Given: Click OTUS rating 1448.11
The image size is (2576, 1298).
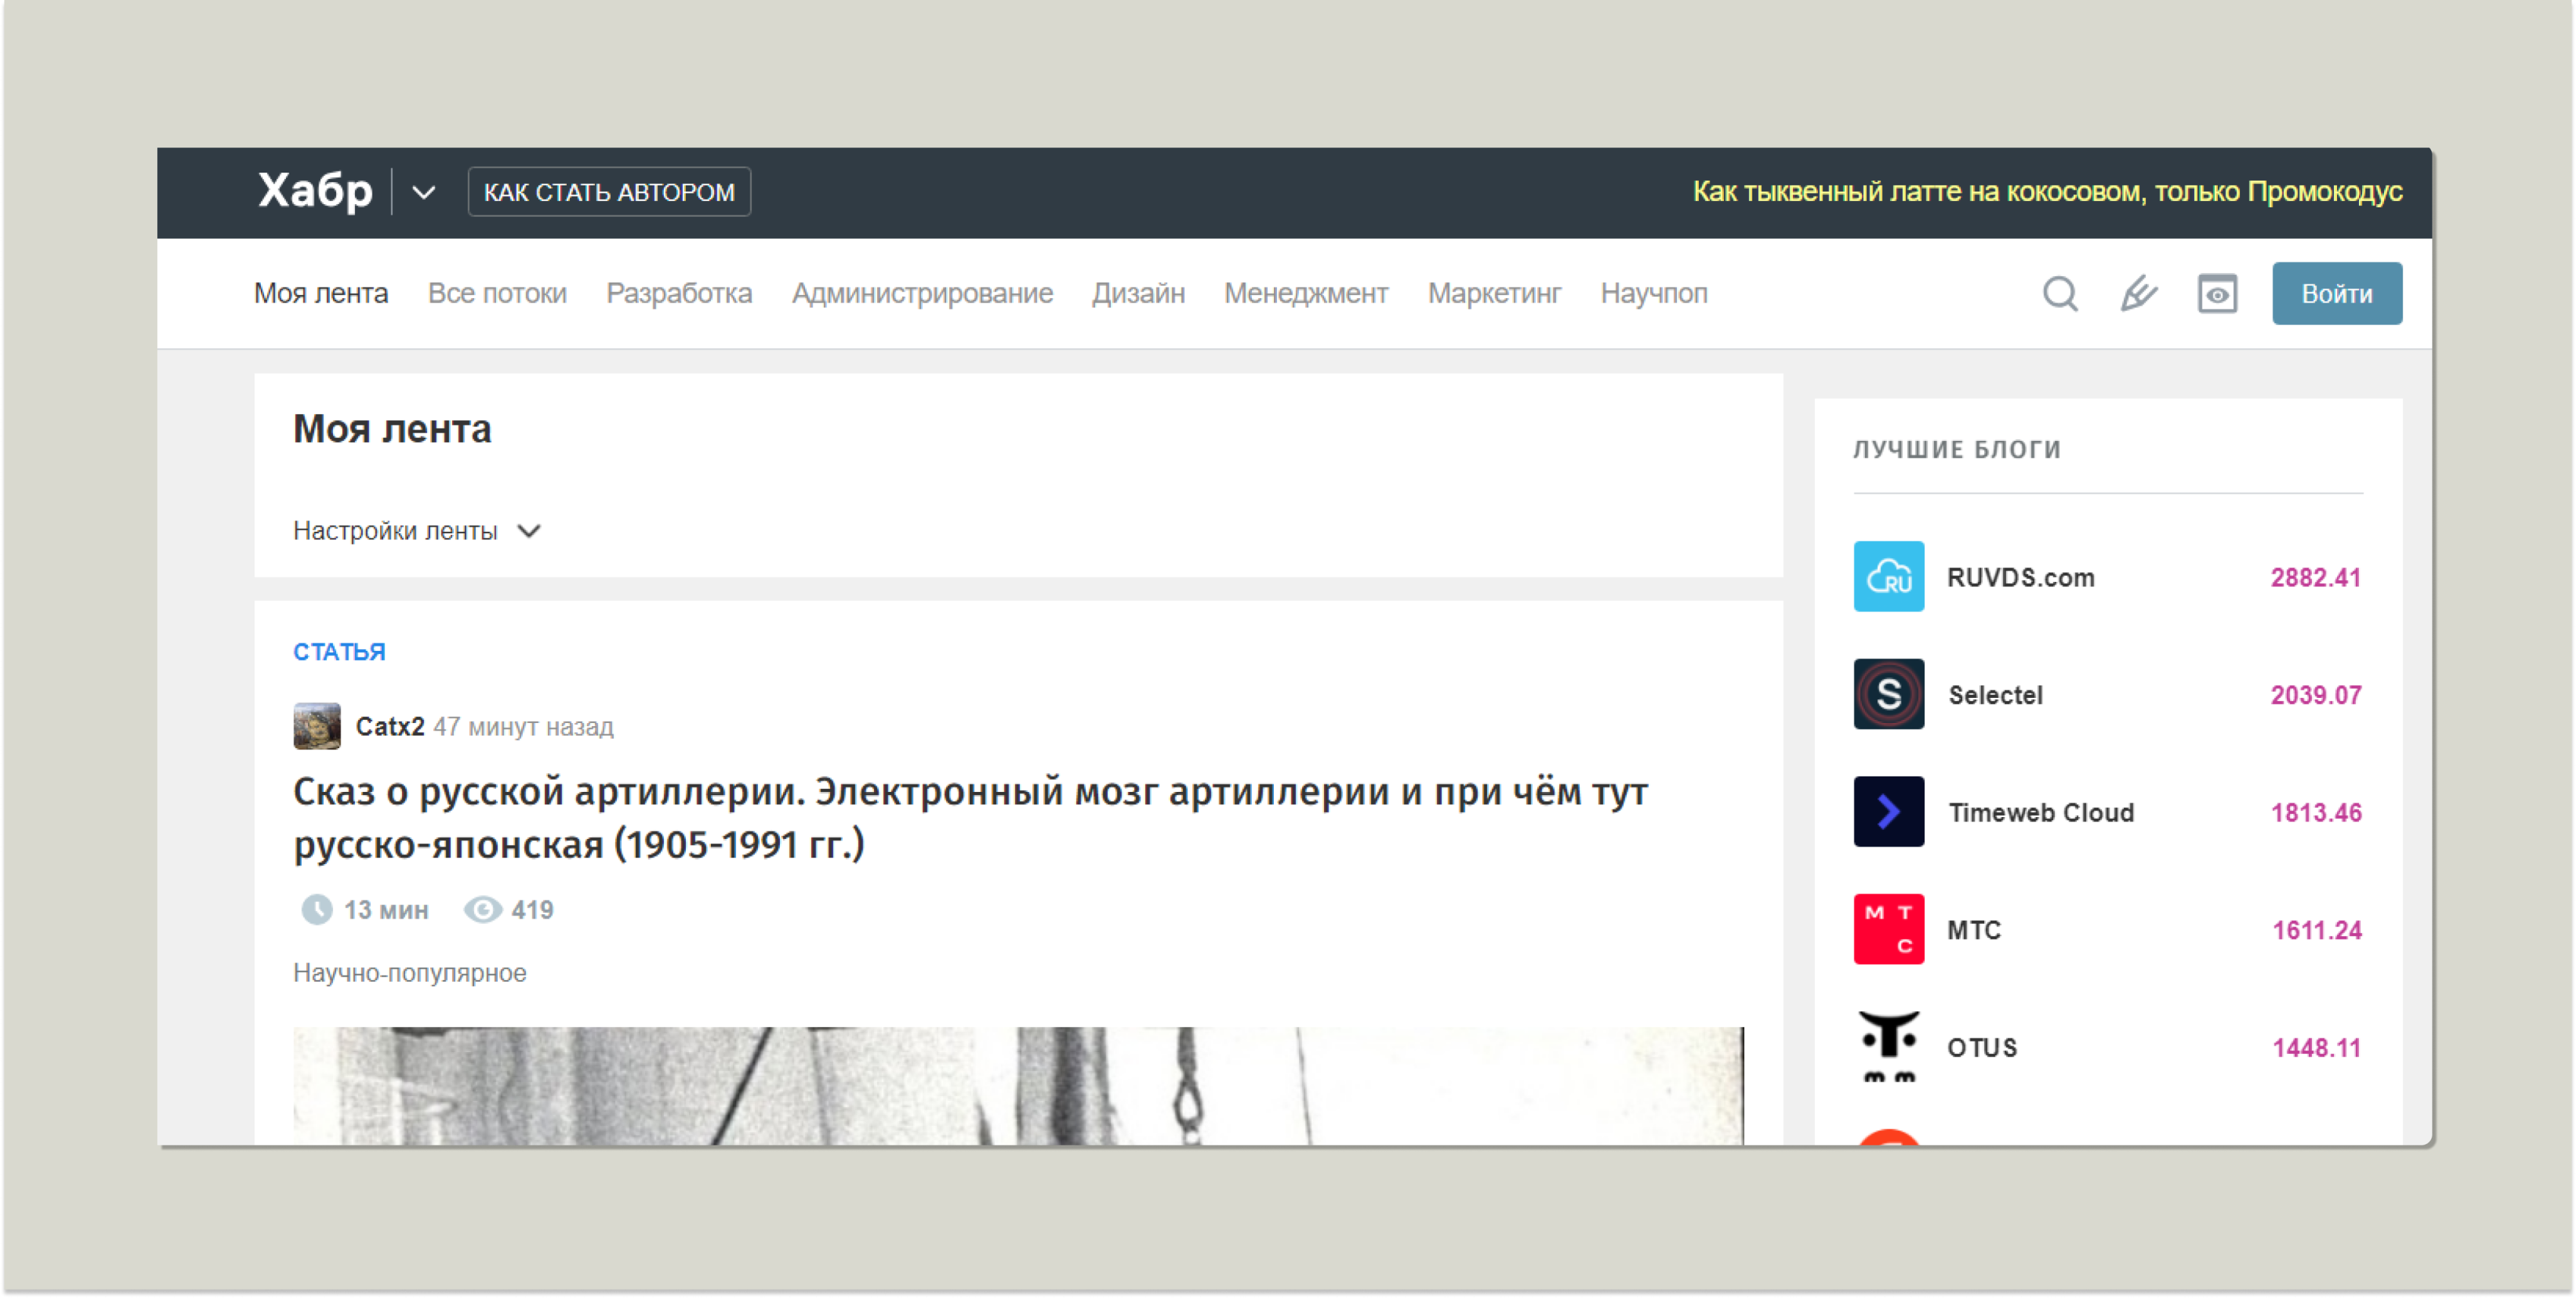Looking at the screenshot, I should click(2316, 1047).
